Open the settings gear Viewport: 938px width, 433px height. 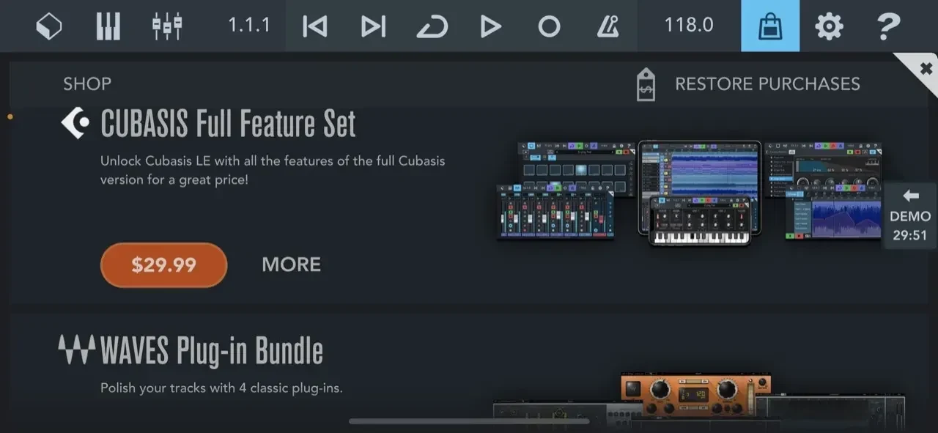[829, 26]
